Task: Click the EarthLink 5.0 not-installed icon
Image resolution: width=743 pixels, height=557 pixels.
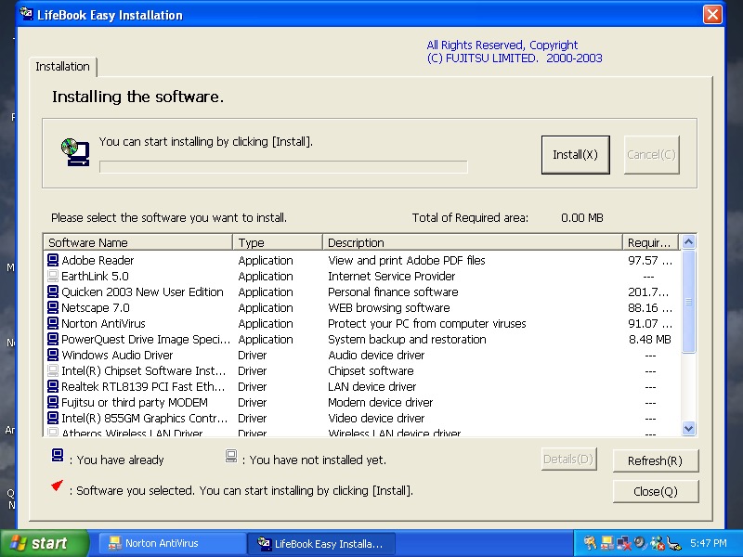Action: pyautogui.click(x=53, y=277)
